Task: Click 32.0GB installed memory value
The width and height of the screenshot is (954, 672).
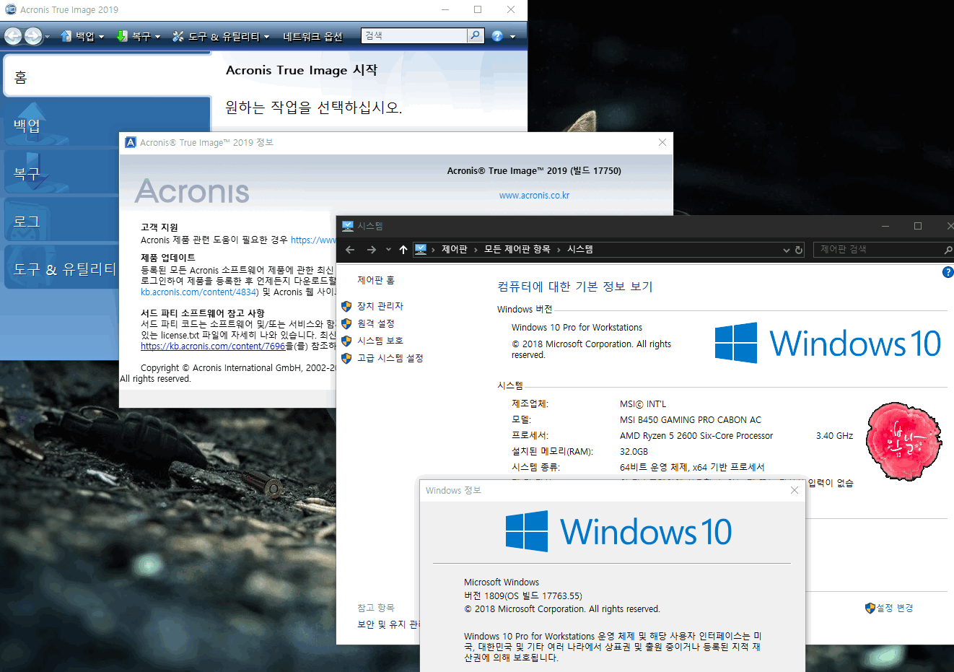Action: (x=634, y=451)
